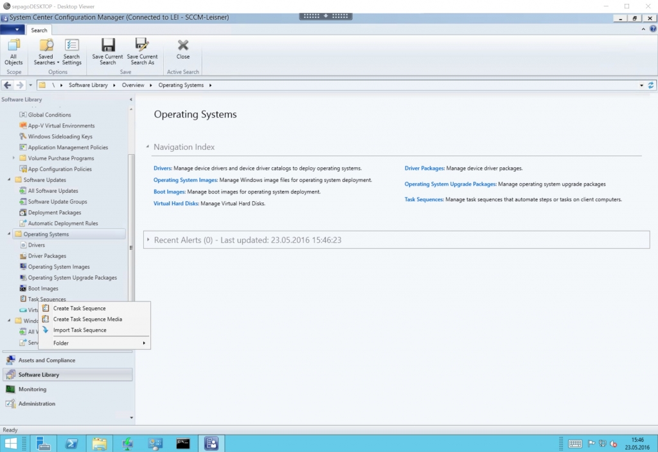The height and width of the screenshot is (452, 658).
Task: Expand the Recent Alerts section
Action: coord(148,239)
